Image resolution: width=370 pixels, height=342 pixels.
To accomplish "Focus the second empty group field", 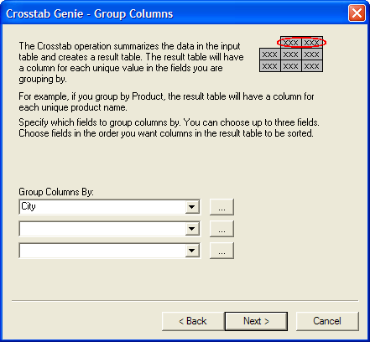I will point(102,229).
